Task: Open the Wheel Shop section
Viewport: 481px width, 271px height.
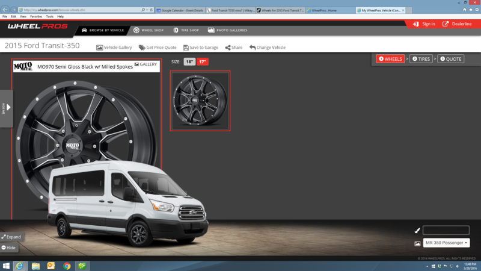Action: coord(149,30)
